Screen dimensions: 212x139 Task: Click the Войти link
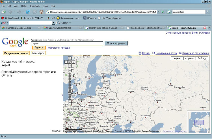coord(195,33)
